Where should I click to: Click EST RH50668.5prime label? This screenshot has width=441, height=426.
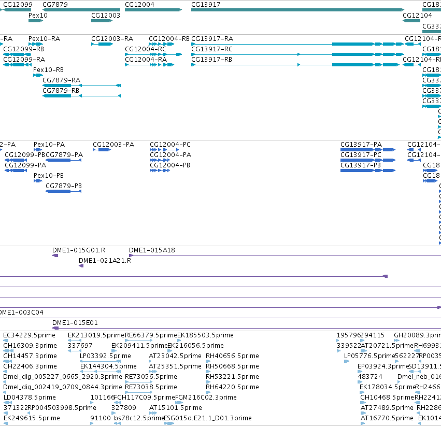pos(232,366)
